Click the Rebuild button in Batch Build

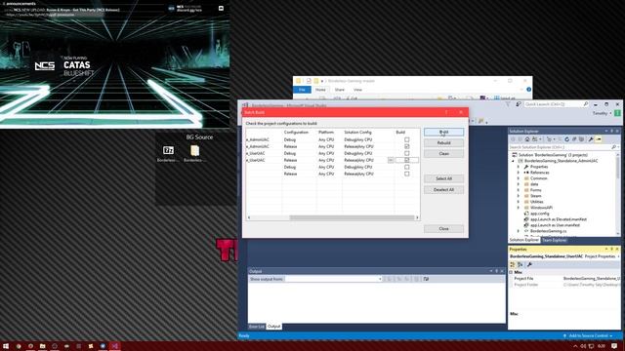click(x=443, y=142)
